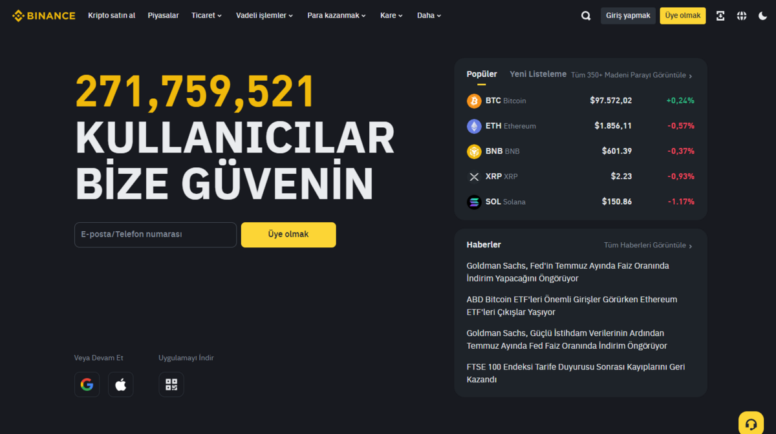Open the app download QR icon in header
776x434 pixels.
[720, 15]
